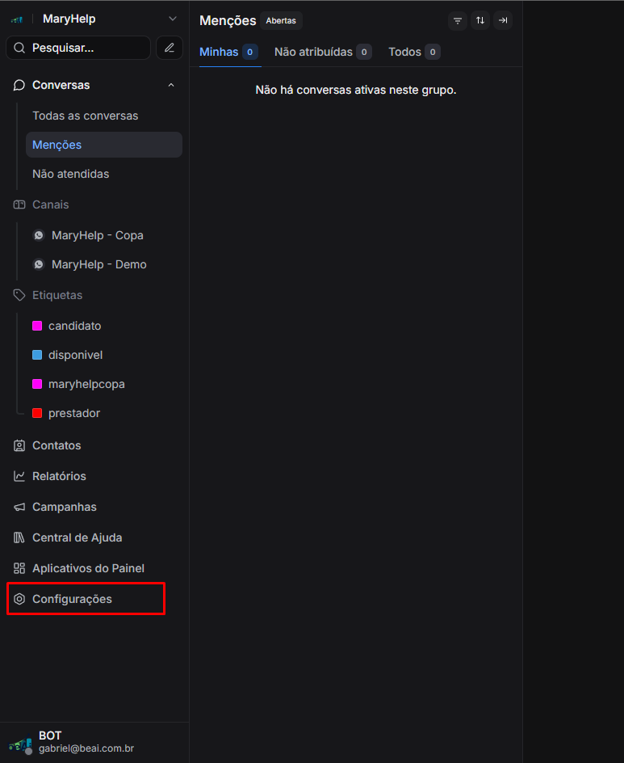Click the sort conversations arrows icon
The height and width of the screenshot is (763, 624).
pyautogui.click(x=480, y=21)
